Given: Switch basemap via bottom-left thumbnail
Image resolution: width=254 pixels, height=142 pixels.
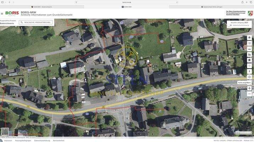Looking at the screenshot, I should click(5, 132).
